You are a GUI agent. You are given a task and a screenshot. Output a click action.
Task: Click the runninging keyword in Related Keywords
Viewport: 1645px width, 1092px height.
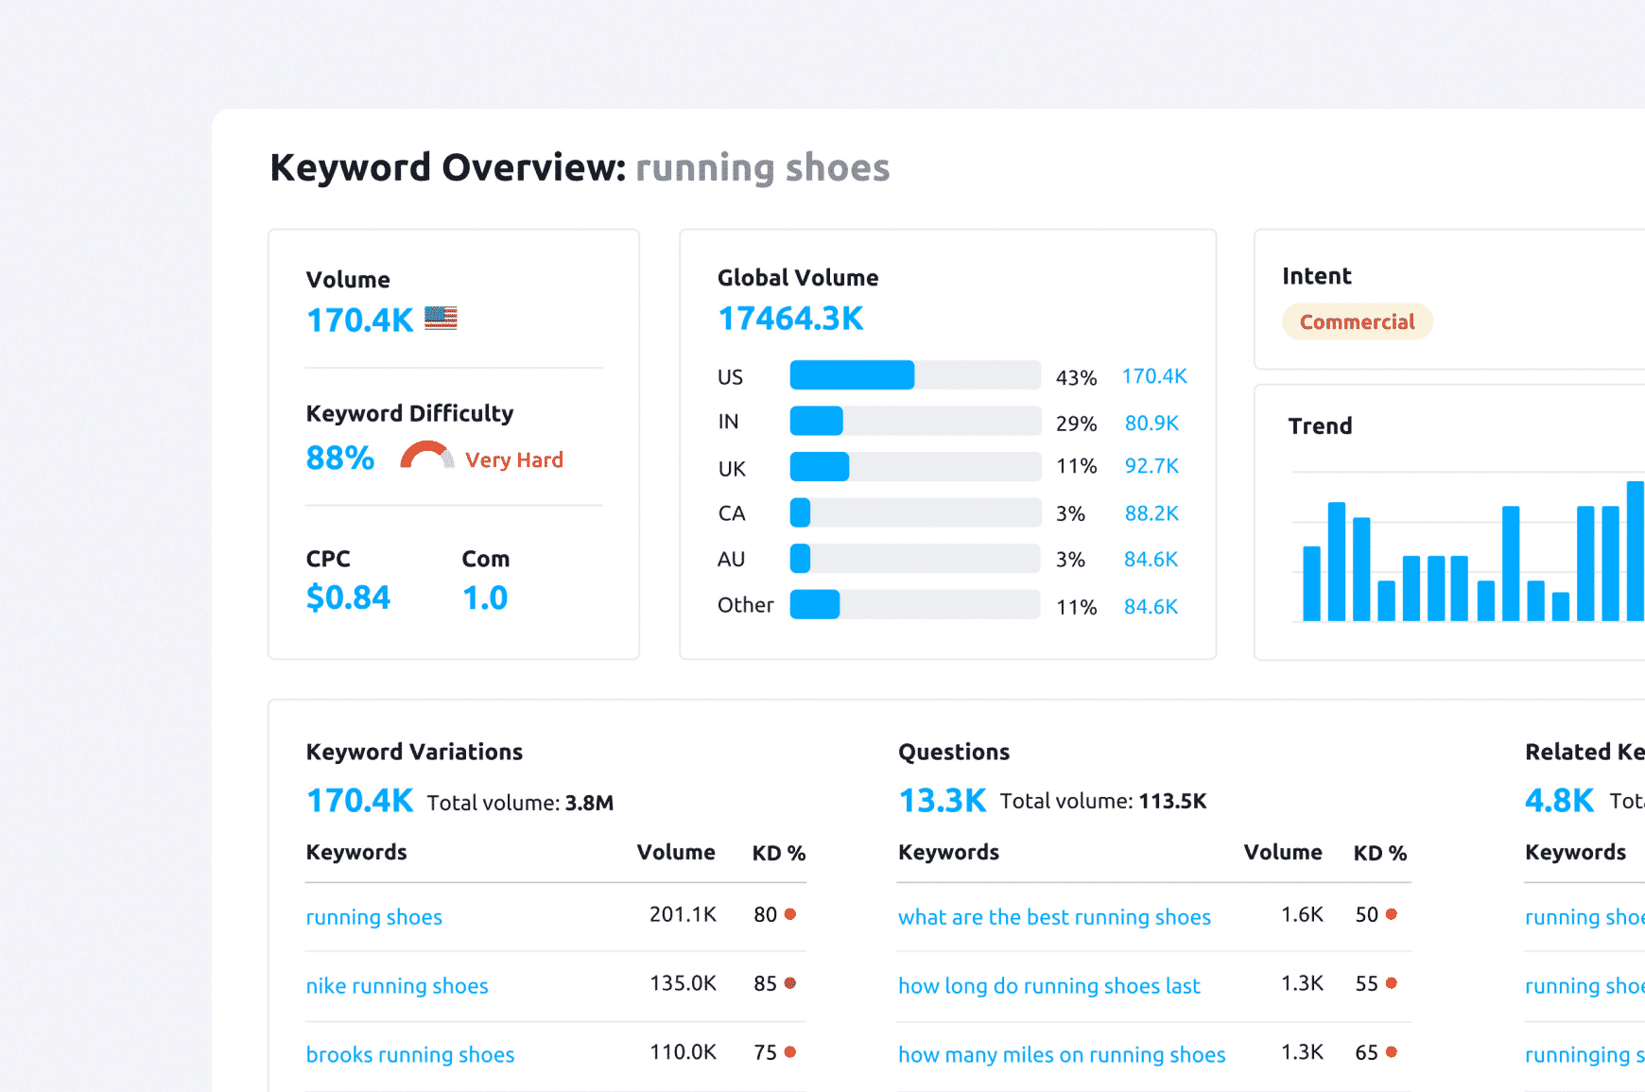click(1584, 1055)
